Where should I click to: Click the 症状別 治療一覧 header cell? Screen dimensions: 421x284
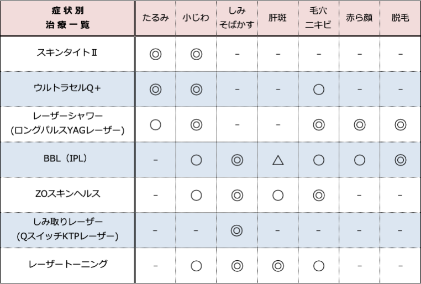click(67, 18)
